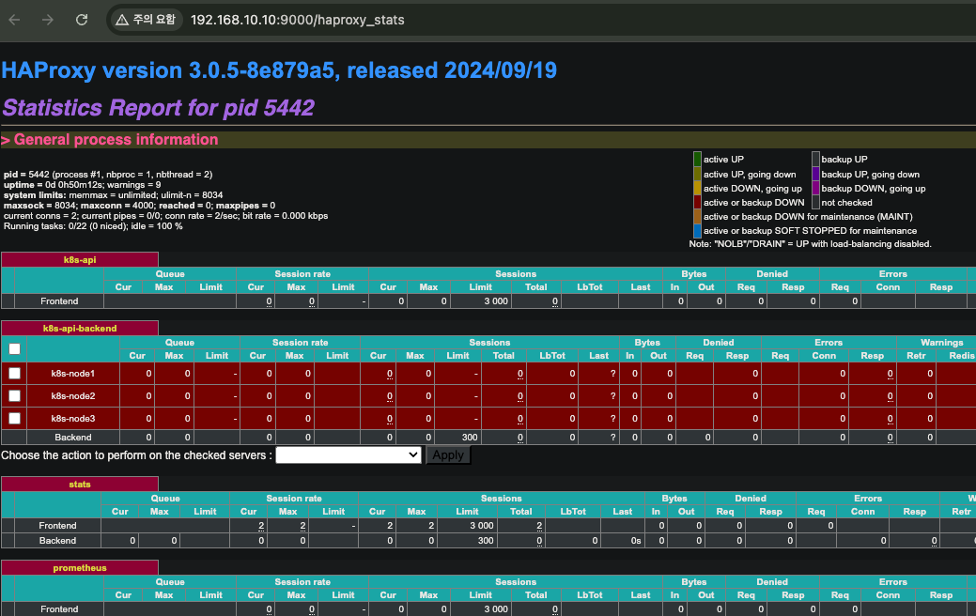Screen dimensions: 976x616
Task: Click the maxsock = 8034 limits line
Action: point(139,206)
